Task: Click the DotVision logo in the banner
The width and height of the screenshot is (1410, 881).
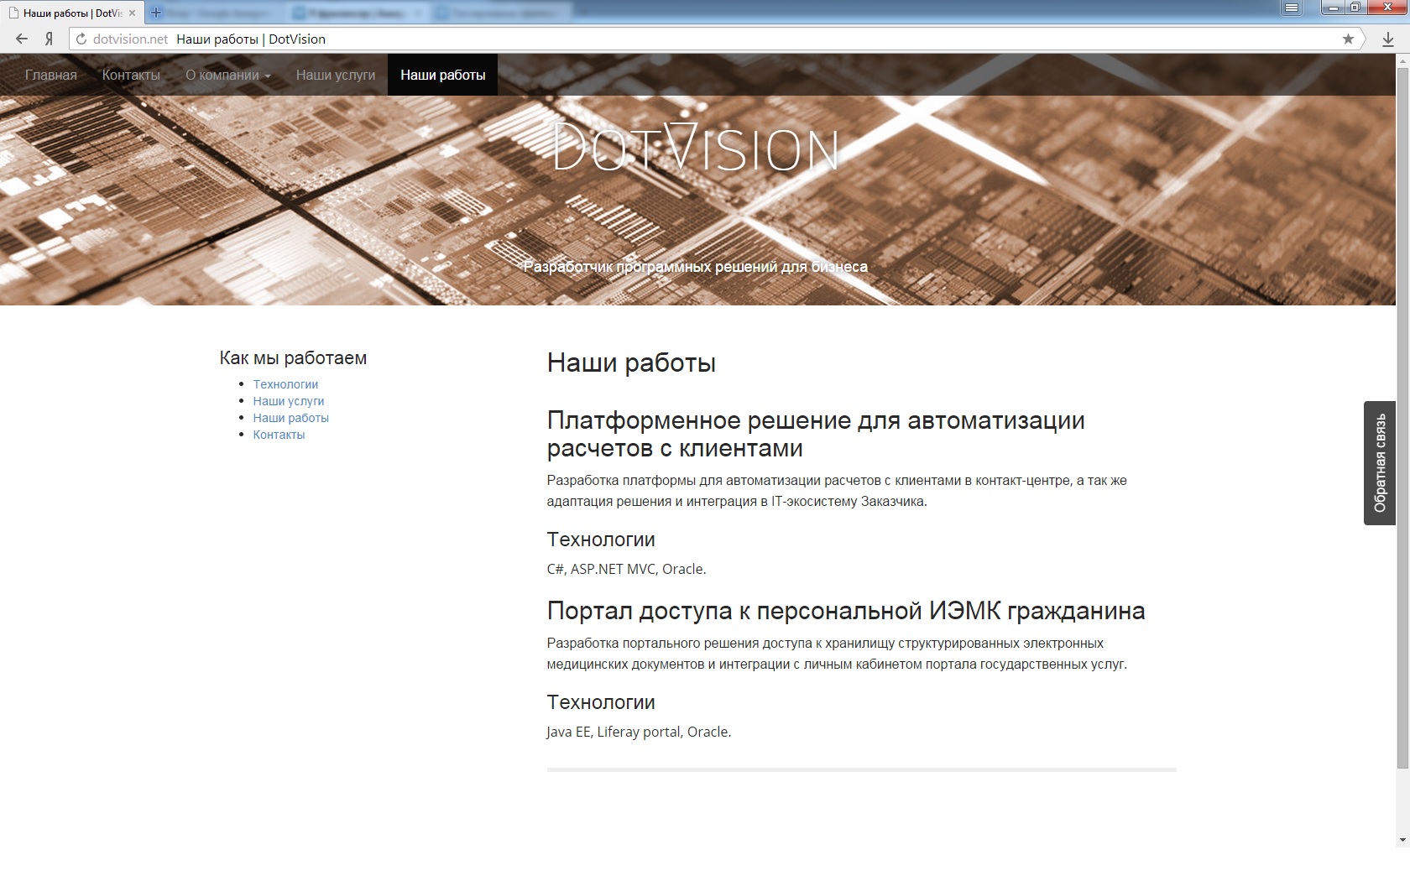Action: click(x=696, y=148)
